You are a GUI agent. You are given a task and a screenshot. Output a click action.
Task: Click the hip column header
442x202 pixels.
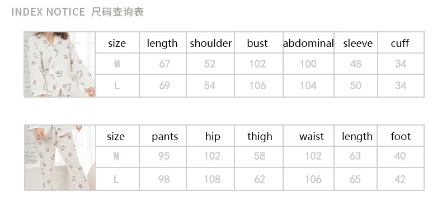point(213,137)
